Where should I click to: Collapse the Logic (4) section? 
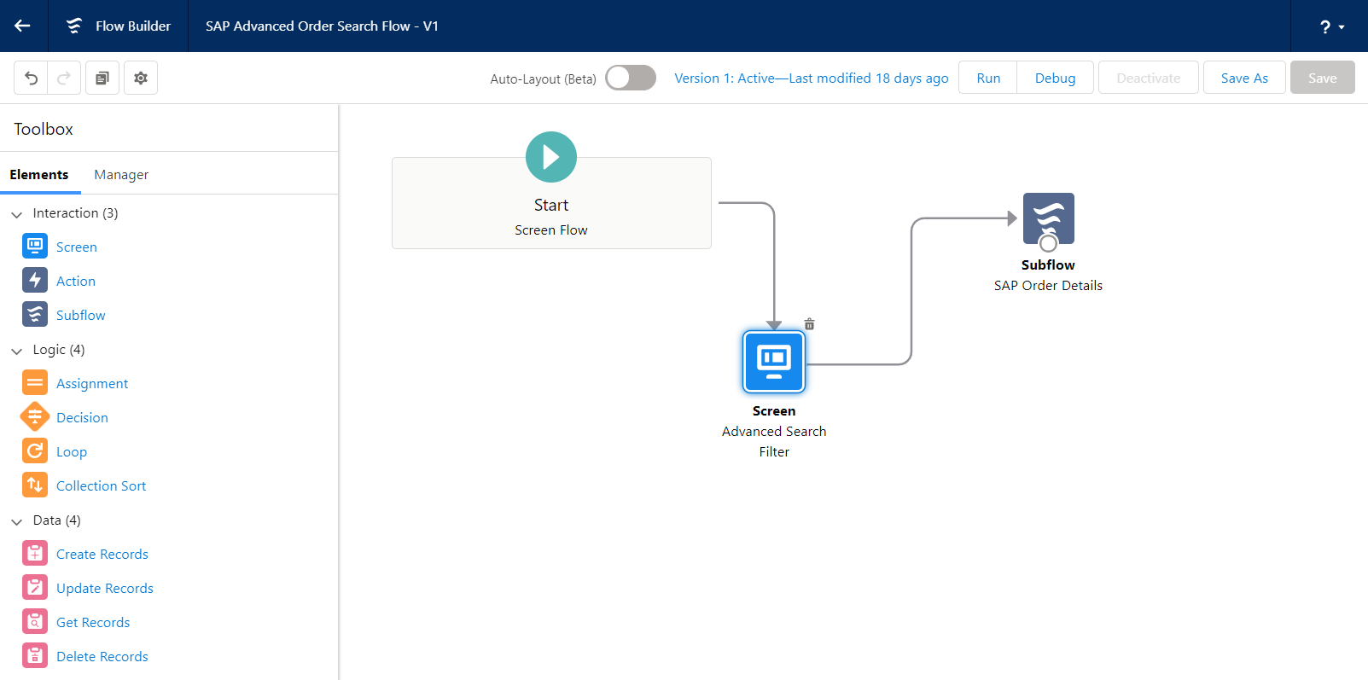17,350
